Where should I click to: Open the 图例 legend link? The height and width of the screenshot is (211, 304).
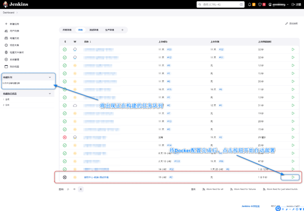pos(193,189)
